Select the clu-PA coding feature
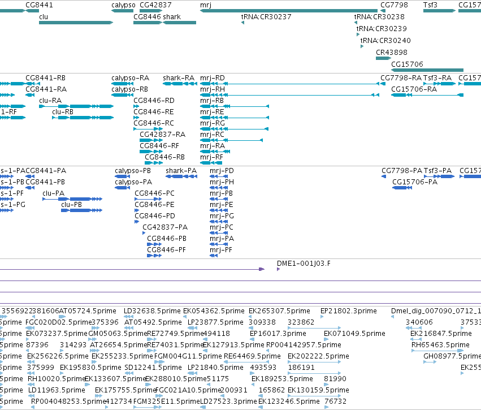The image size is (481, 410). (x=72, y=199)
